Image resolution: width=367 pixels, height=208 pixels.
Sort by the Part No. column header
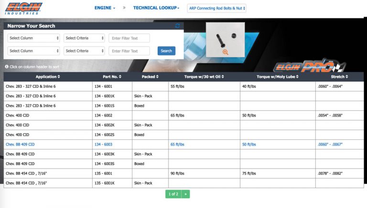[112, 77]
